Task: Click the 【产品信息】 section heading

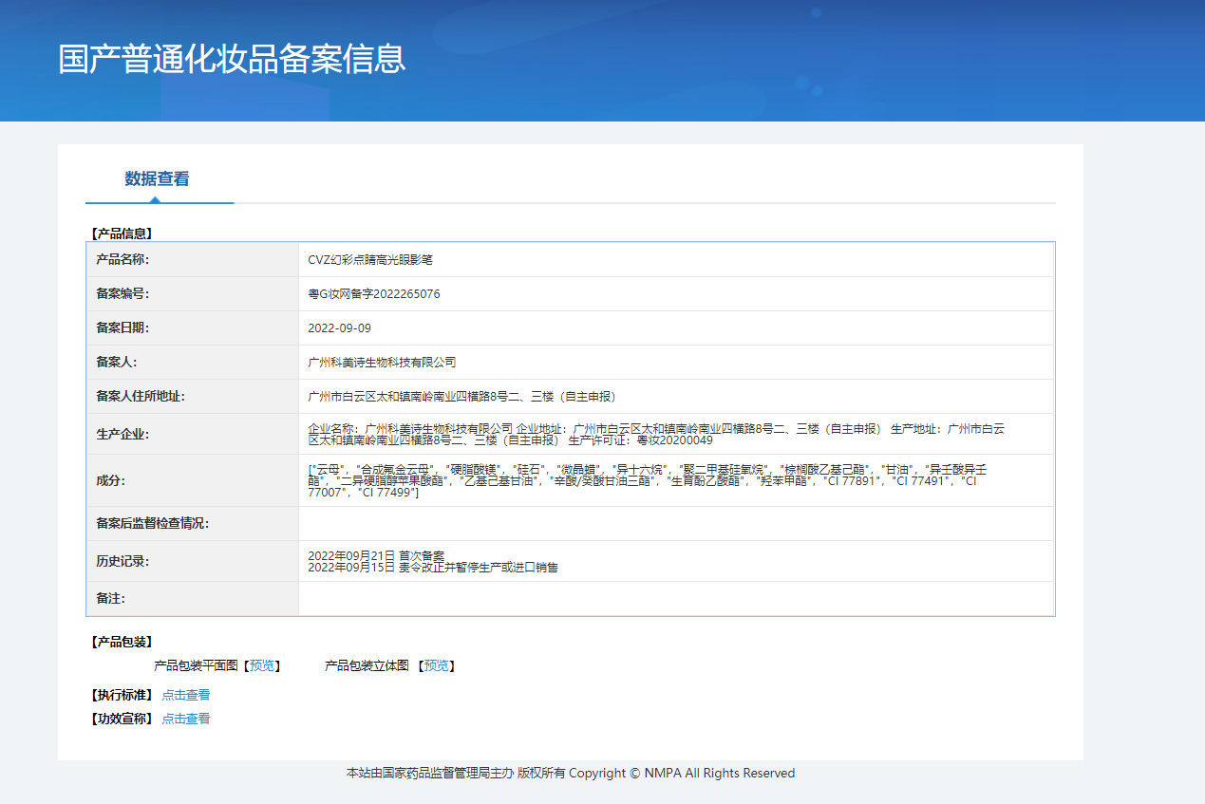Action: 122,234
